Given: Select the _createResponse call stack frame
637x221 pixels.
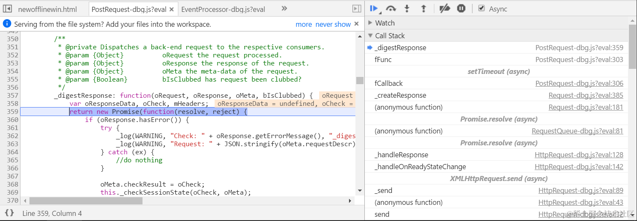Looking at the screenshot, I should pyautogui.click(x=497, y=95).
